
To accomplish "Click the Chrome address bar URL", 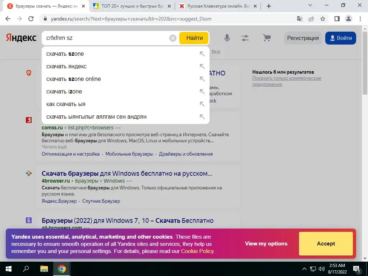I will click(131, 19).
